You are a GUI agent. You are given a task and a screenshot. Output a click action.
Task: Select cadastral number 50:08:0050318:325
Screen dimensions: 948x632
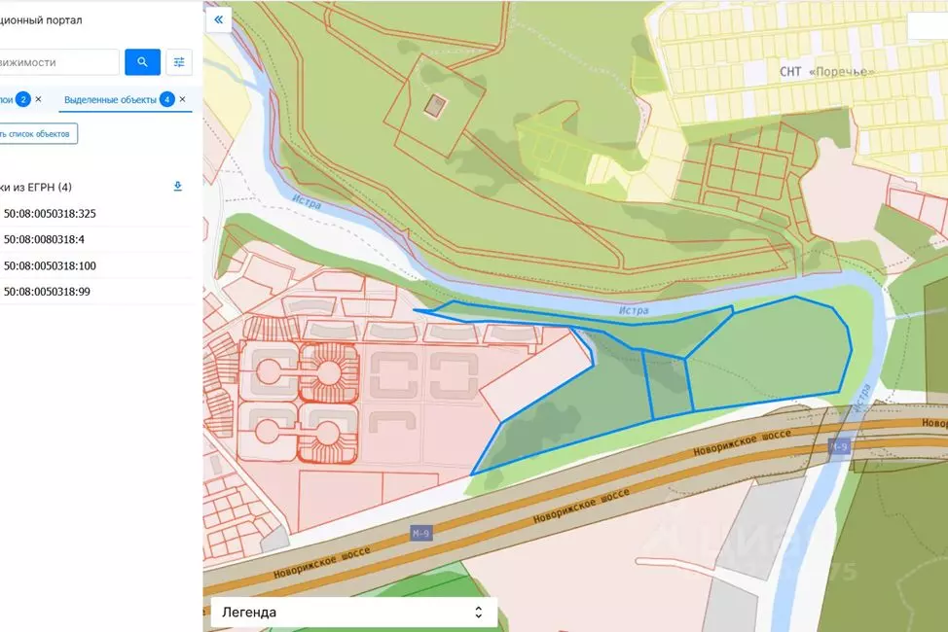pos(50,213)
